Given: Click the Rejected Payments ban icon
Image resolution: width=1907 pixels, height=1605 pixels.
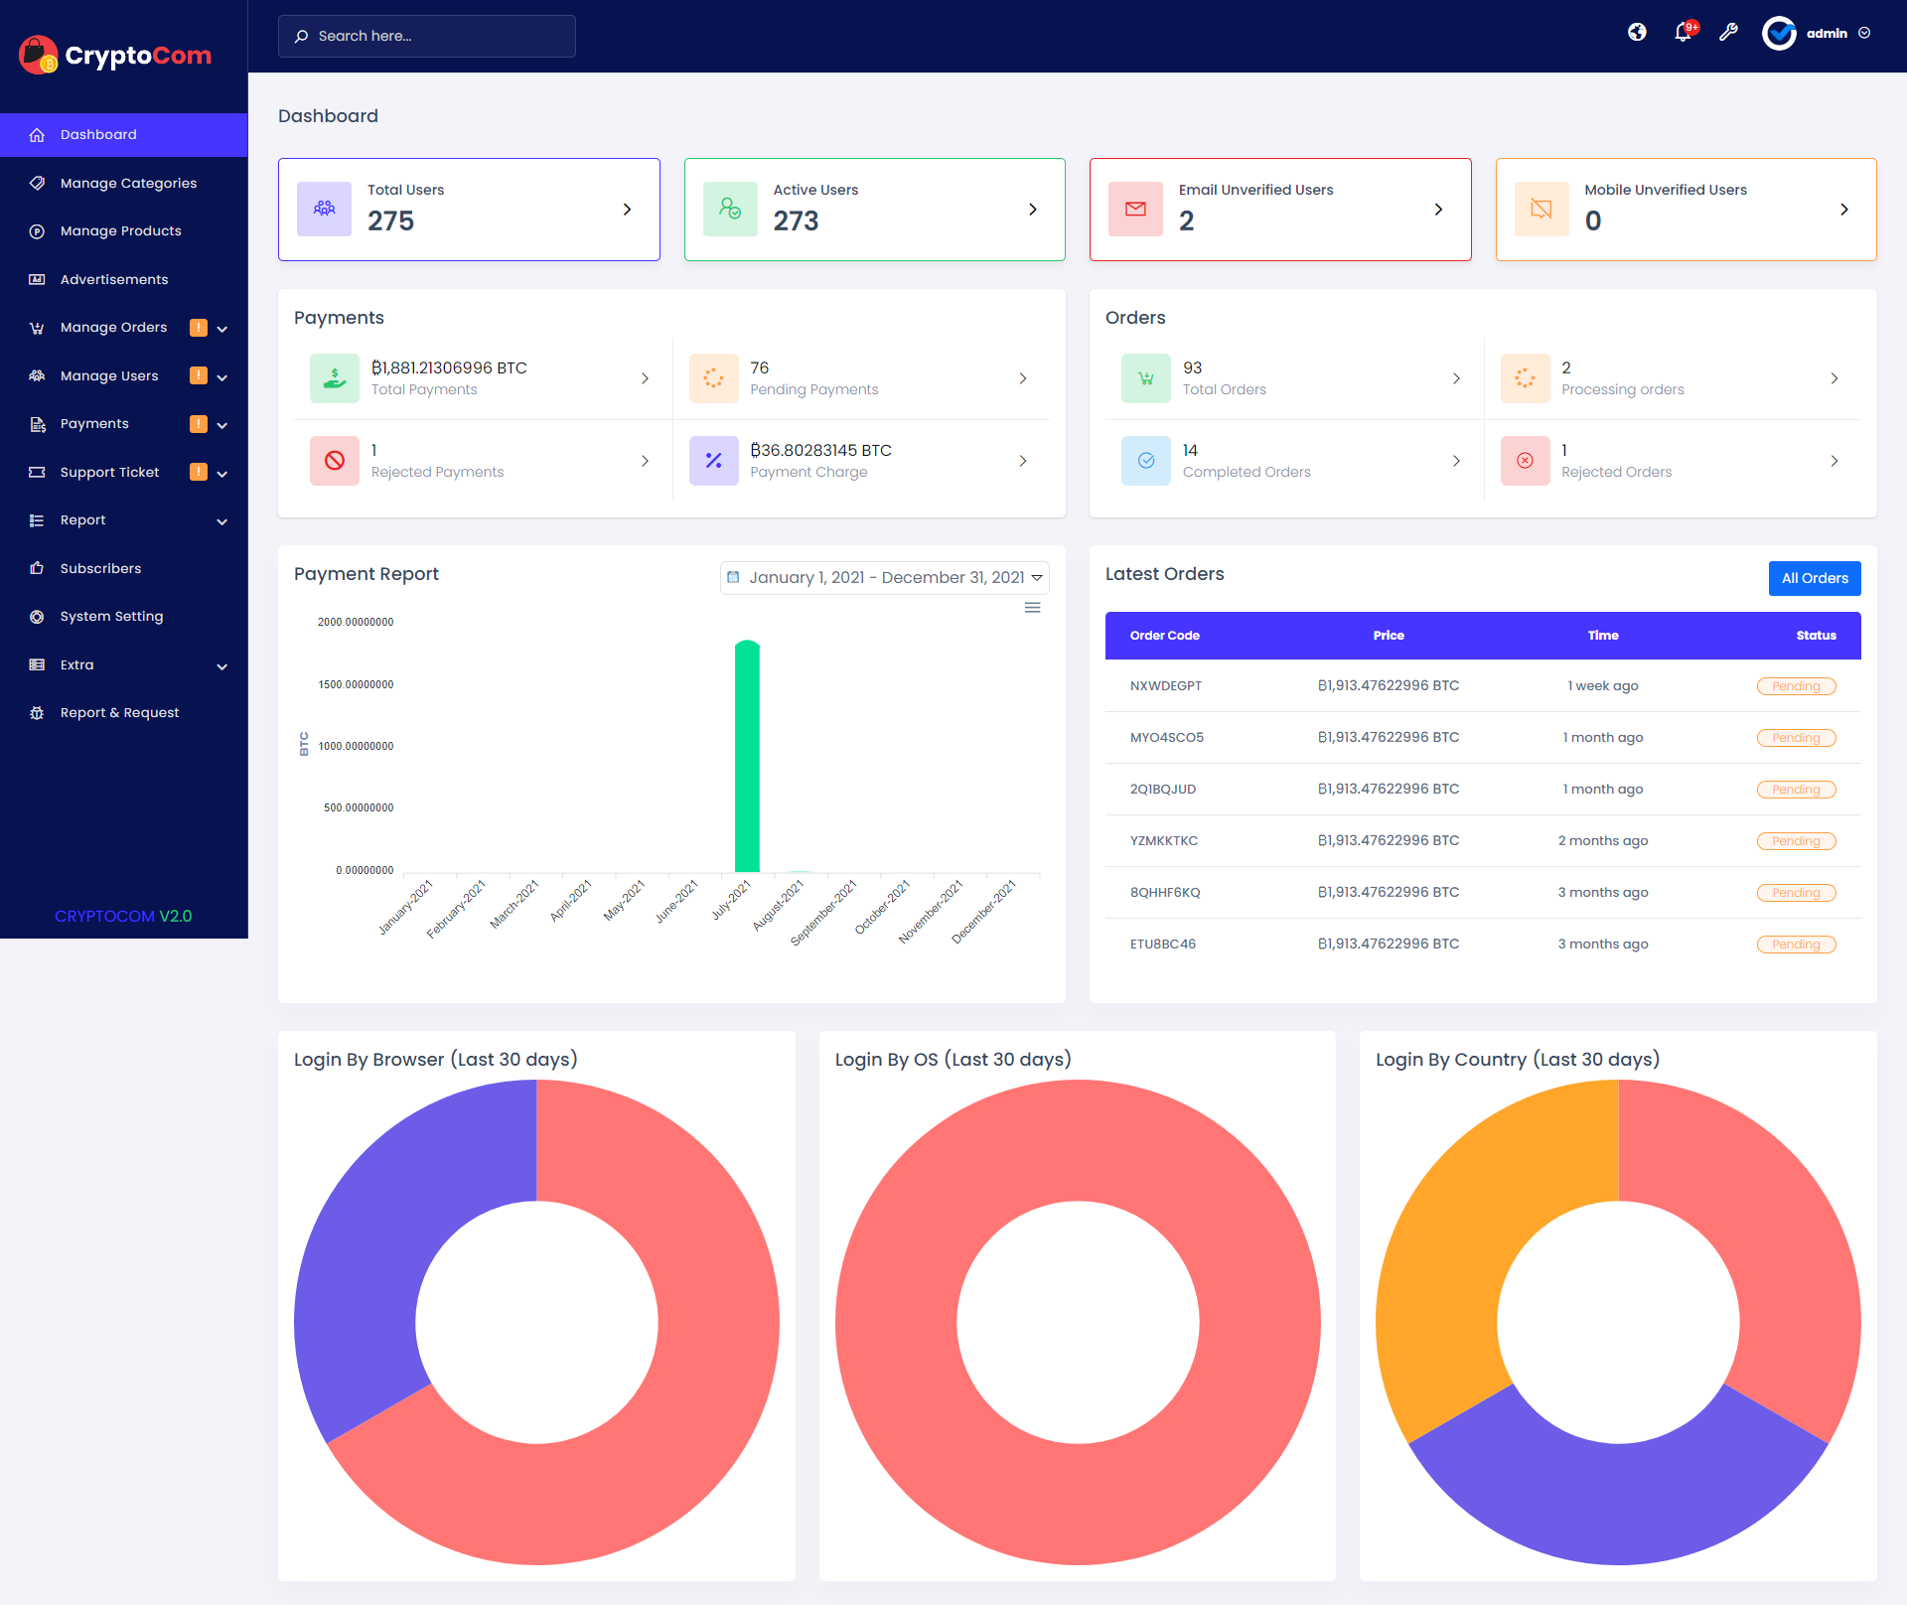Looking at the screenshot, I should pos(335,461).
